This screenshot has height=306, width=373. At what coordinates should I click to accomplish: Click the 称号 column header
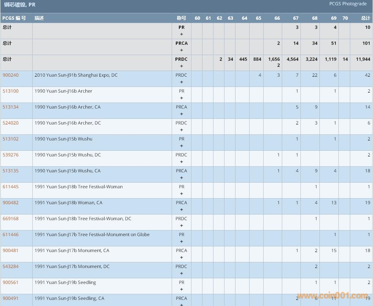pyautogui.click(x=181, y=18)
